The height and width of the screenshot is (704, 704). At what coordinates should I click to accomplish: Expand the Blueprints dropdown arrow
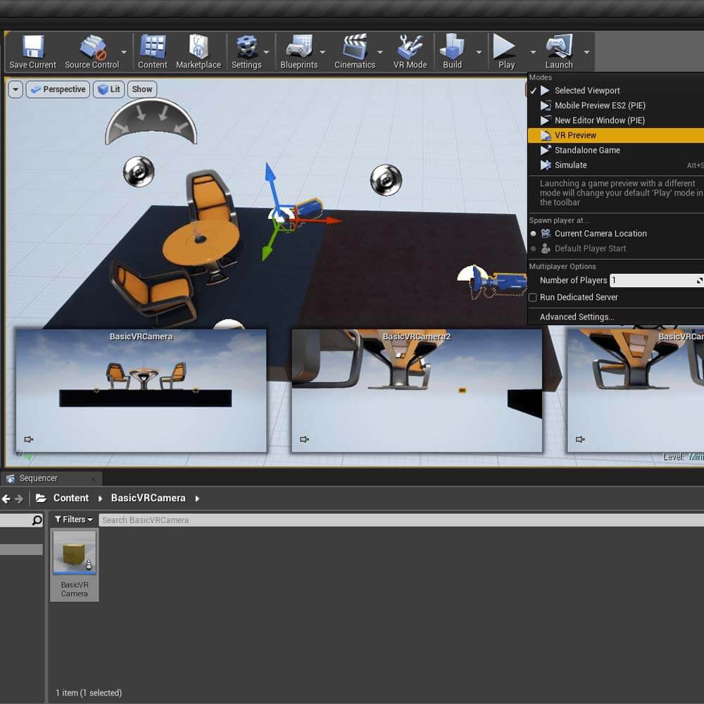tap(322, 52)
